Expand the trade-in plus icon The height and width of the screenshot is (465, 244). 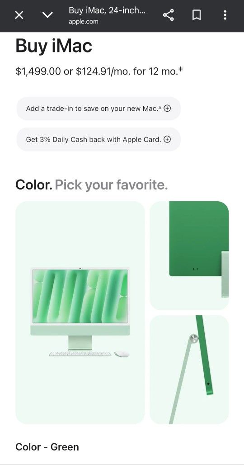click(167, 109)
